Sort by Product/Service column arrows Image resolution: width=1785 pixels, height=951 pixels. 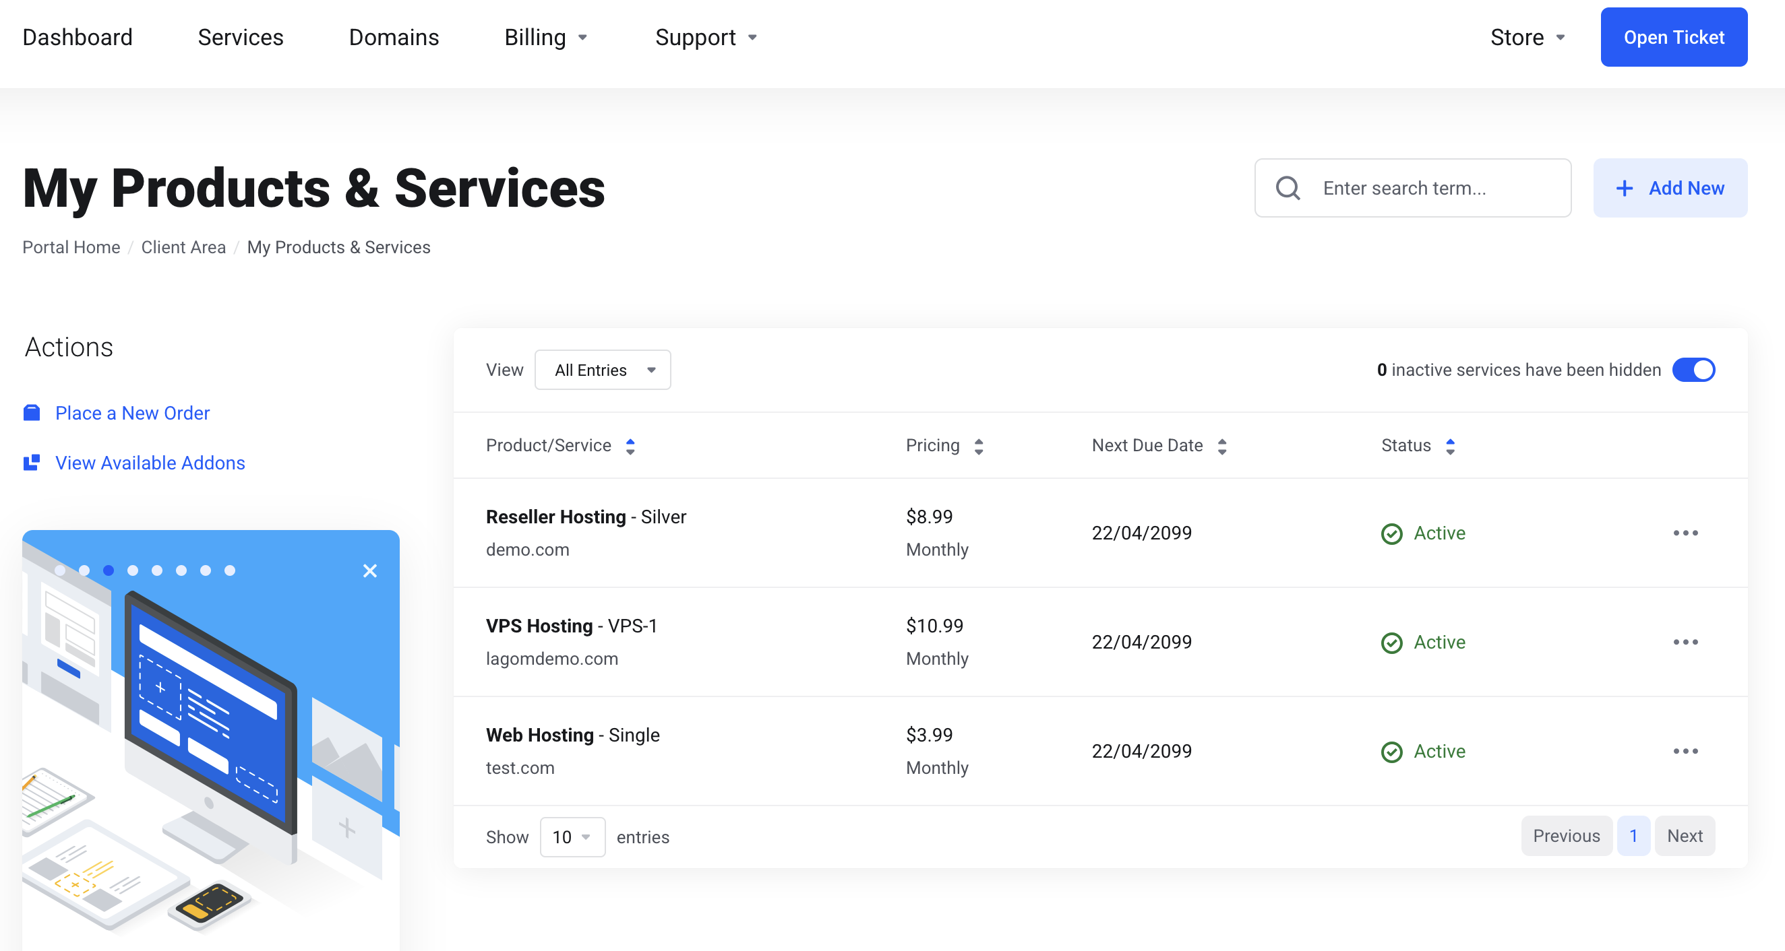click(630, 447)
